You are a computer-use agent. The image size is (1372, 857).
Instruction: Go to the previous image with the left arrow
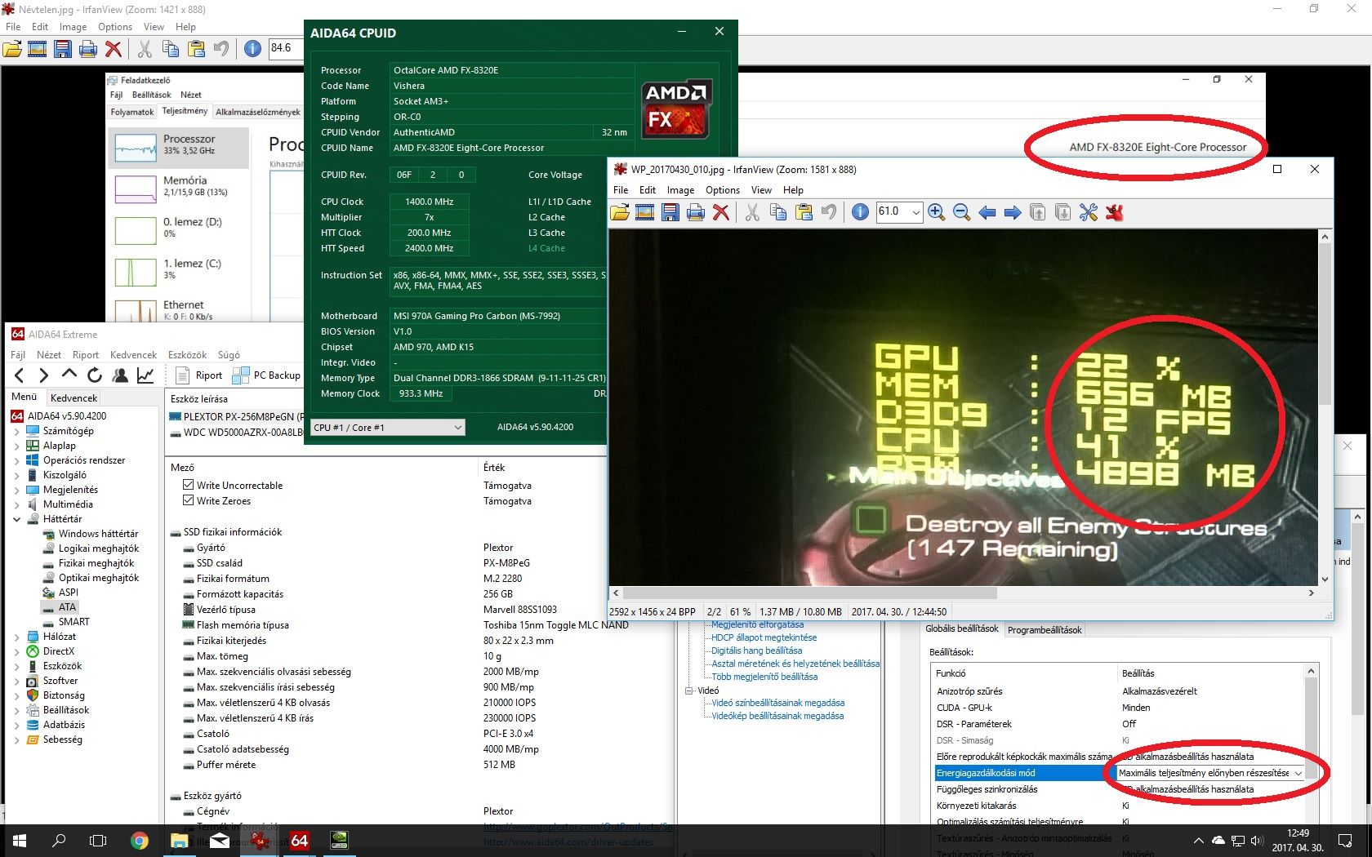[987, 212]
